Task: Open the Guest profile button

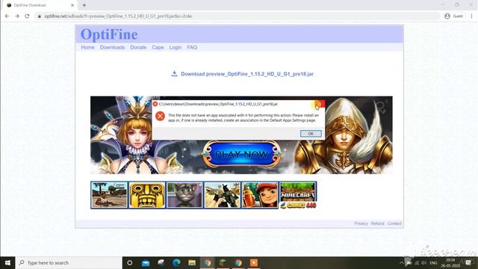Action: (x=453, y=16)
